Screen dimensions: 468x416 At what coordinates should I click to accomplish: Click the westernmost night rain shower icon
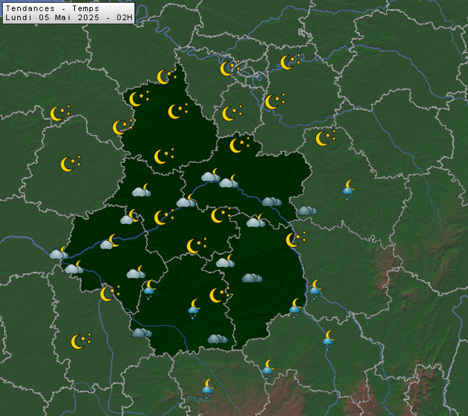click(x=149, y=290)
